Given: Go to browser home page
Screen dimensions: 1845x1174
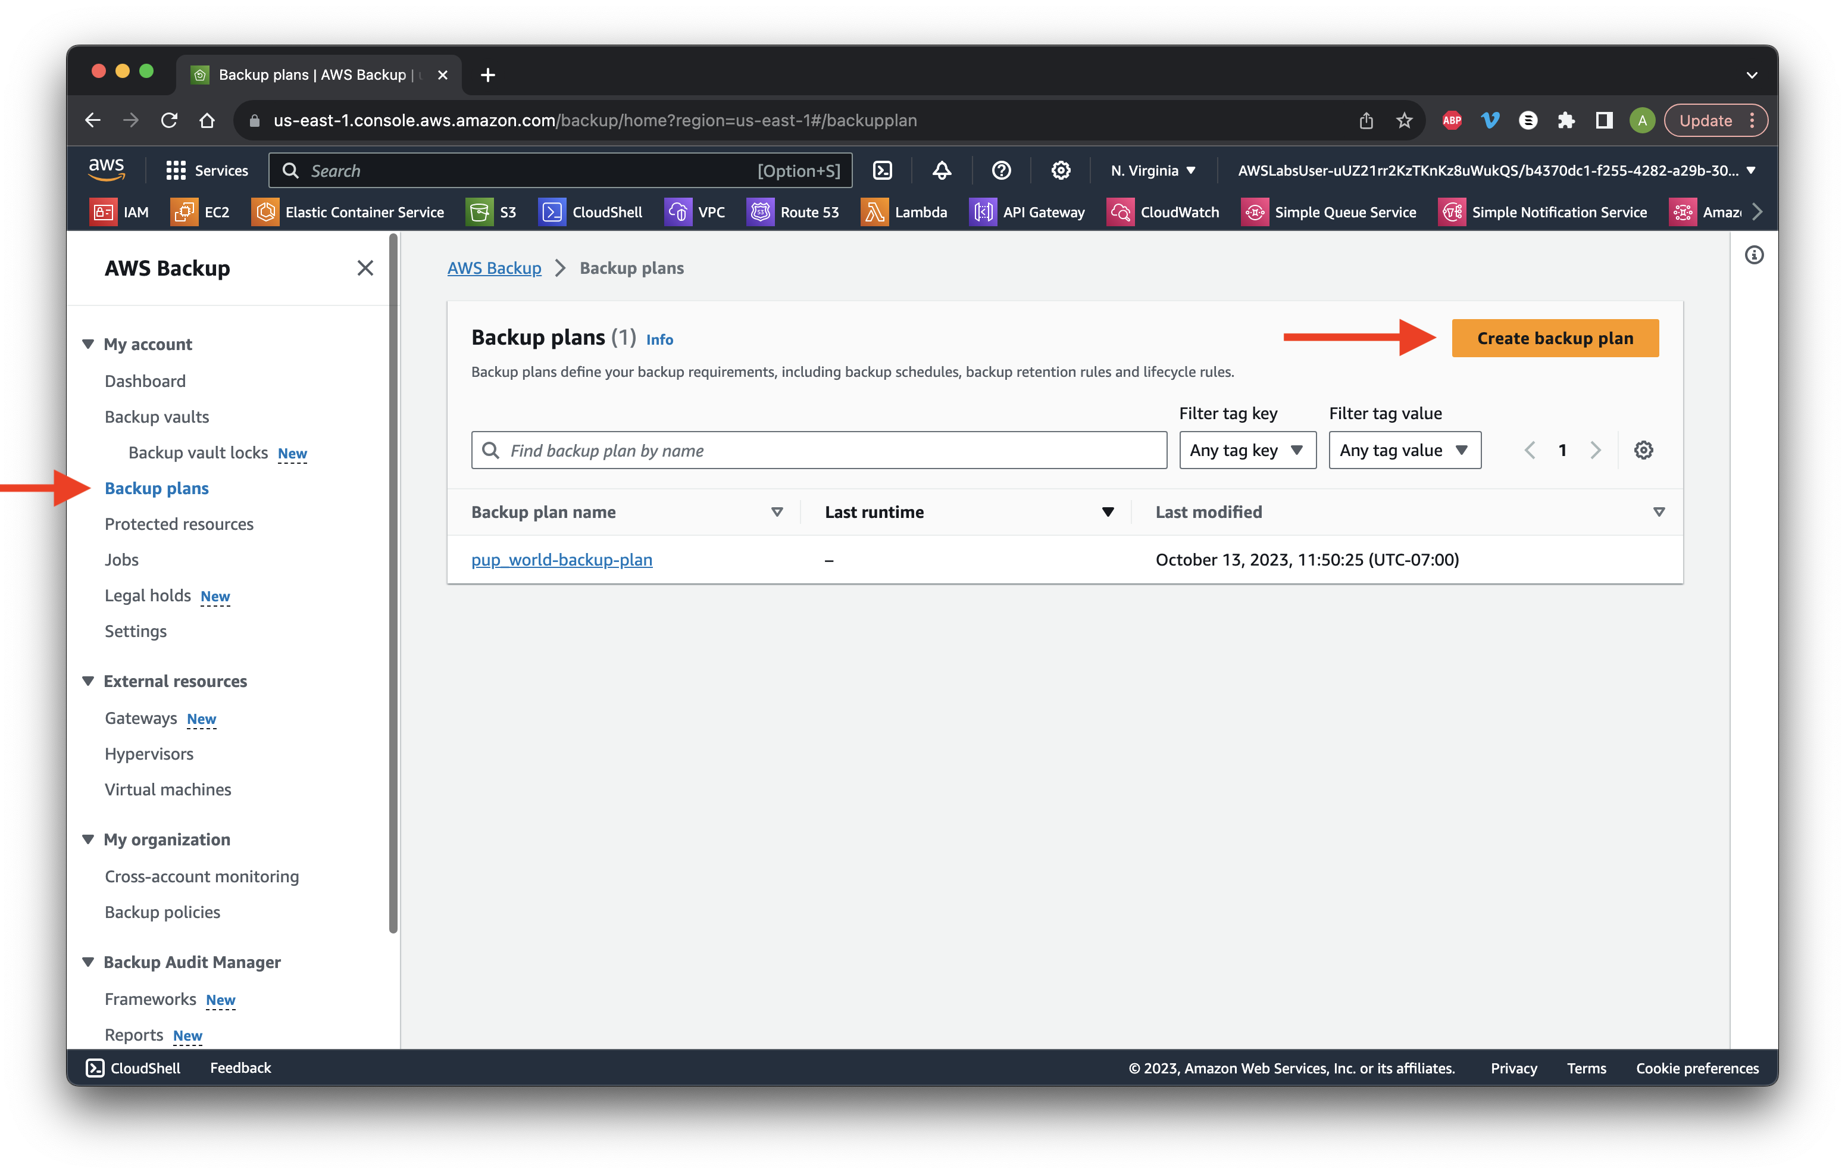Looking at the screenshot, I should 207,120.
